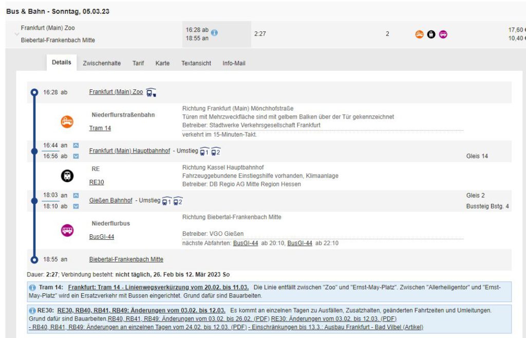
Task: Open the Textansicht tab
Action: click(196, 63)
